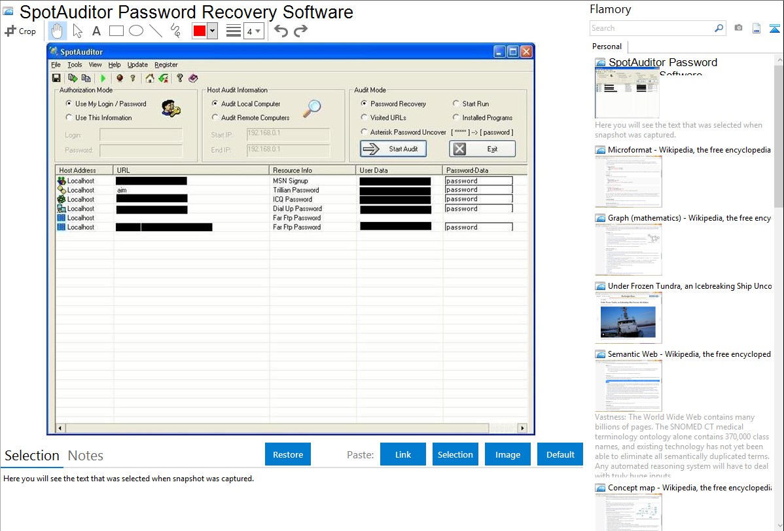Click into the Search field

coord(651,28)
